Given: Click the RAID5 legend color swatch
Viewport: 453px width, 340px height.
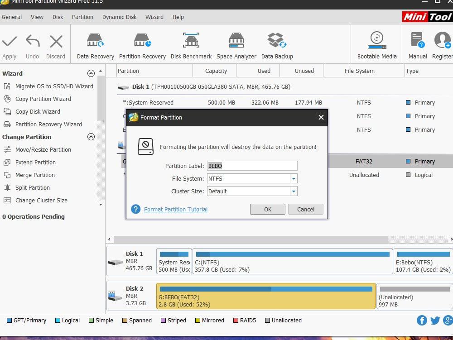Looking at the screenshot, I should tap(236, 321).
